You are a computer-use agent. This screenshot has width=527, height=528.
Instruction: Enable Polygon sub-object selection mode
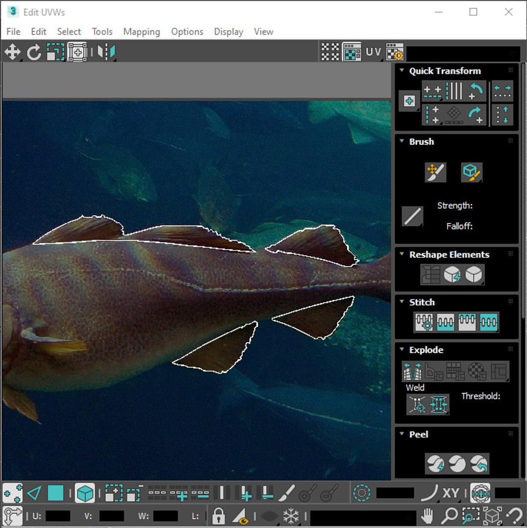[56, 494]
